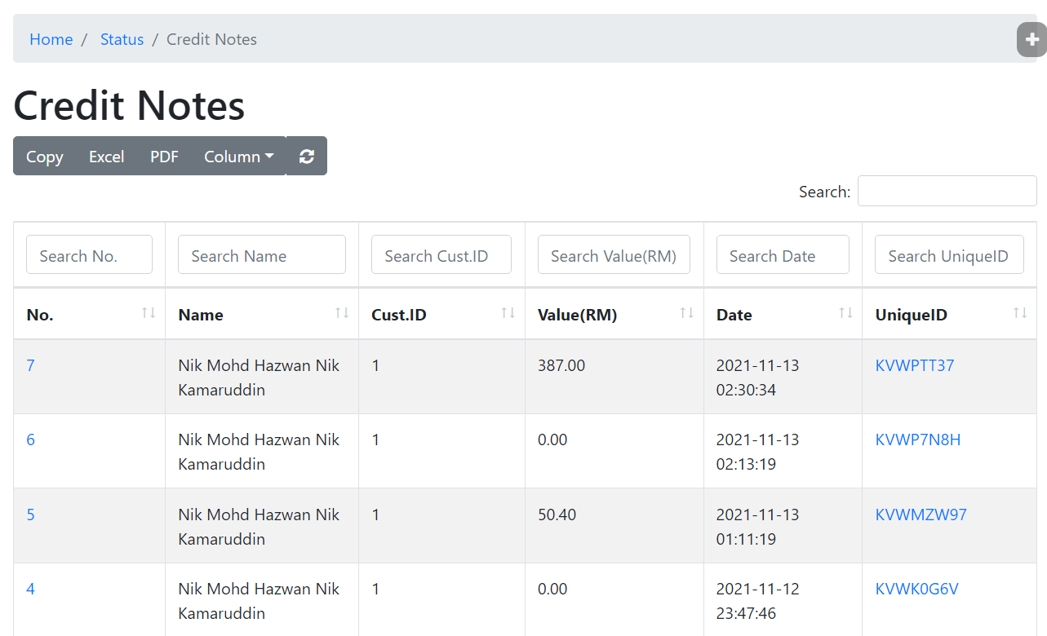Click the name cell in row 7

click(x=262, y=377)
